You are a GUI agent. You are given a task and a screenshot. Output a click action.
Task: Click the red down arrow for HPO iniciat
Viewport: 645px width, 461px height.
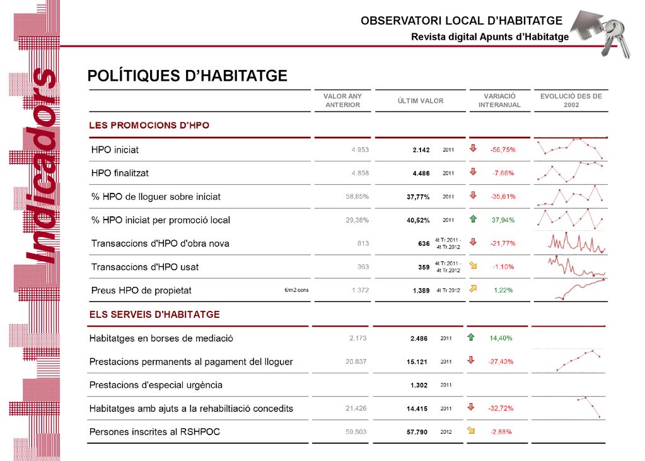(x=473, y=148)
